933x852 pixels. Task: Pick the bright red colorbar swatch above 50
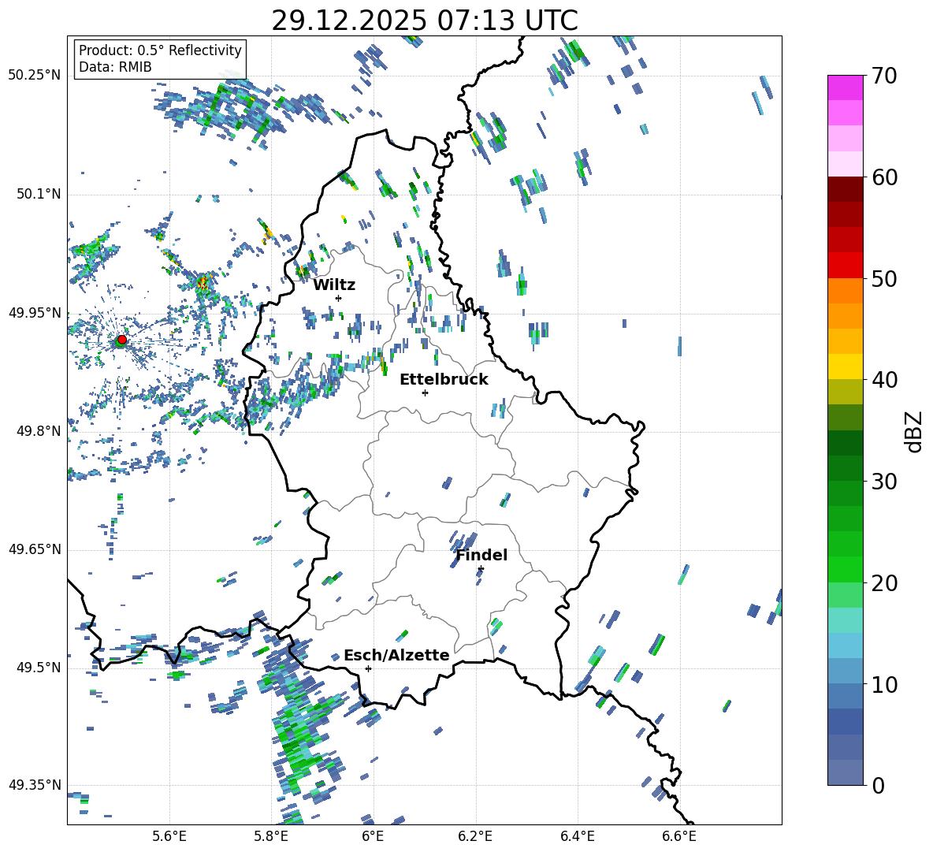coord(846,265)
